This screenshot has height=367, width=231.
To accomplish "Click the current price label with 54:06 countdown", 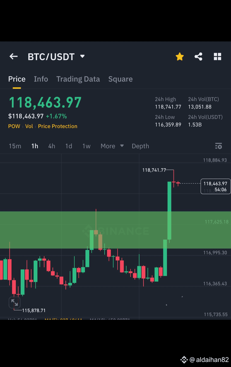I will pyautogui.click(x=216, y=186).
